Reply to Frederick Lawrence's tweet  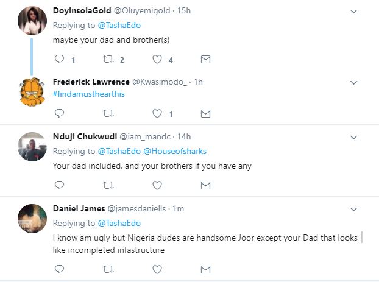[60, 113]
